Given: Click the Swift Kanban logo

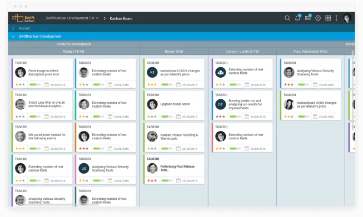Looking at the screenshot, I should [23, 18].
